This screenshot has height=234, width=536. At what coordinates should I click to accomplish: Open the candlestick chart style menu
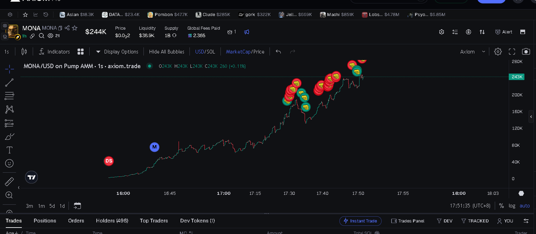pyautogui.click(x=24, y=52)
